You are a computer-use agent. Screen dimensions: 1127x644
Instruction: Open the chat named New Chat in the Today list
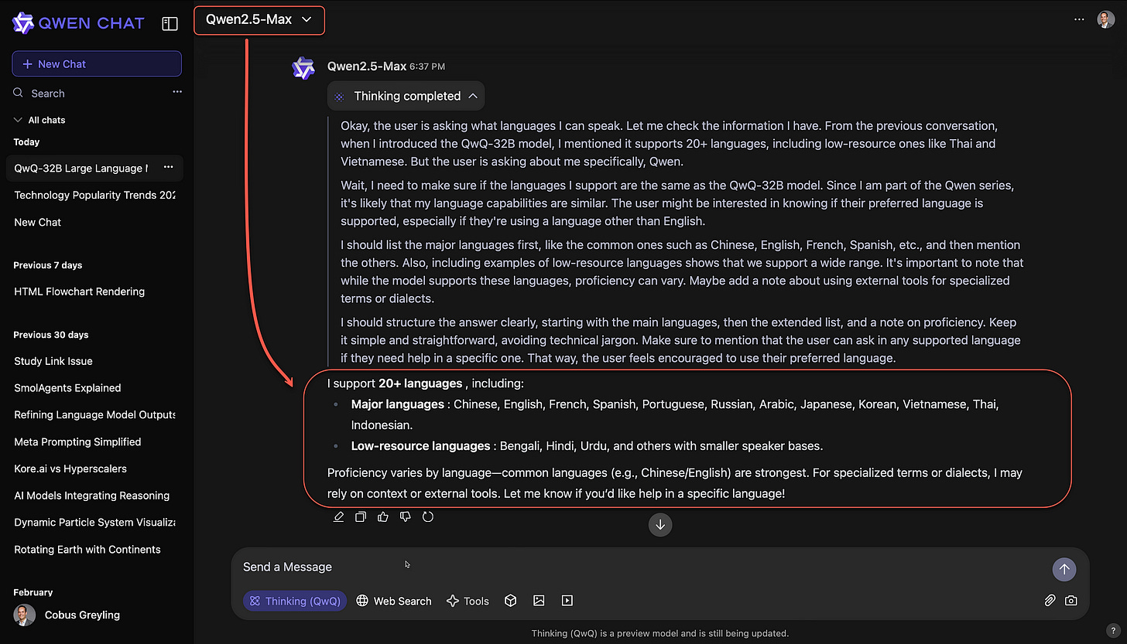[x=38, y=222]
